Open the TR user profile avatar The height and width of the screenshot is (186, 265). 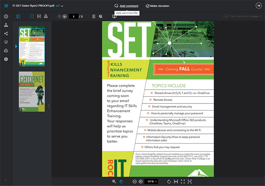pyautogui.click(x=258, y=6)
